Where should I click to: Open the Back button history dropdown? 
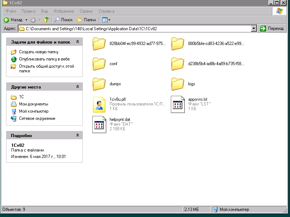pos(26,20)
